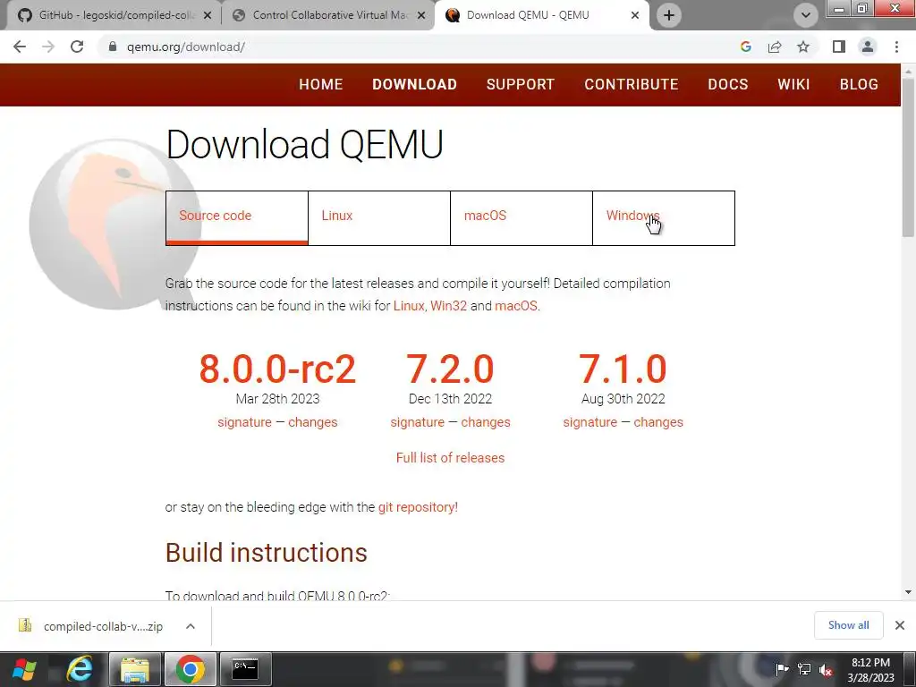The image size is (916, 687).
Task: Open the git repository link
Action: coord(418,507)
